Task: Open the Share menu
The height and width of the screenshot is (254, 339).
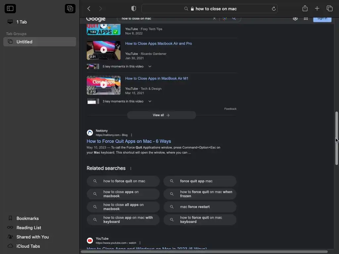Action: tap(305, 8)
